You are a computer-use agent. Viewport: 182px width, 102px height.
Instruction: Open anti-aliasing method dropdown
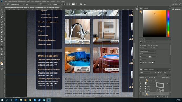pyautogui.click(x=57, y=4)
